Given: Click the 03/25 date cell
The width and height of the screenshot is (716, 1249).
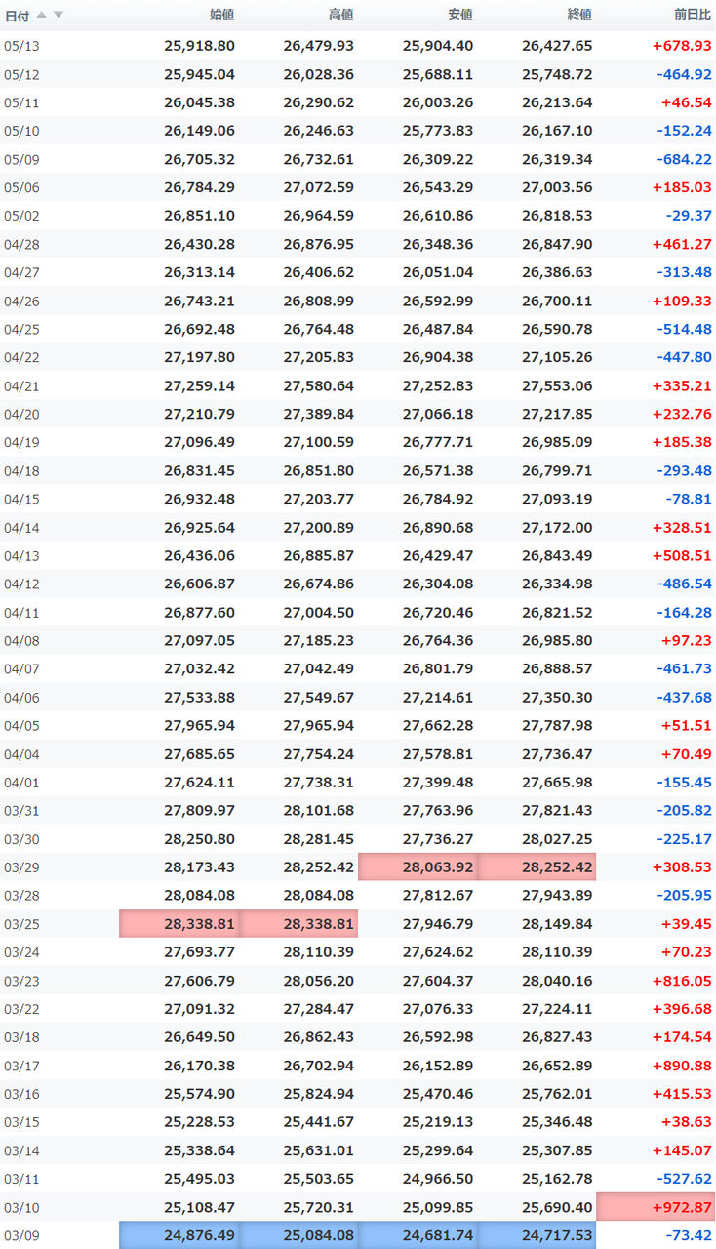Looking at the screenshot, I should (21, 923).
